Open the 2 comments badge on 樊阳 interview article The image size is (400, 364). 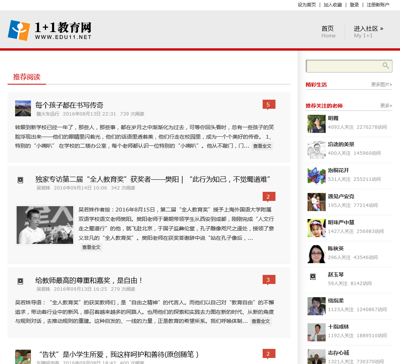[269, 197]
